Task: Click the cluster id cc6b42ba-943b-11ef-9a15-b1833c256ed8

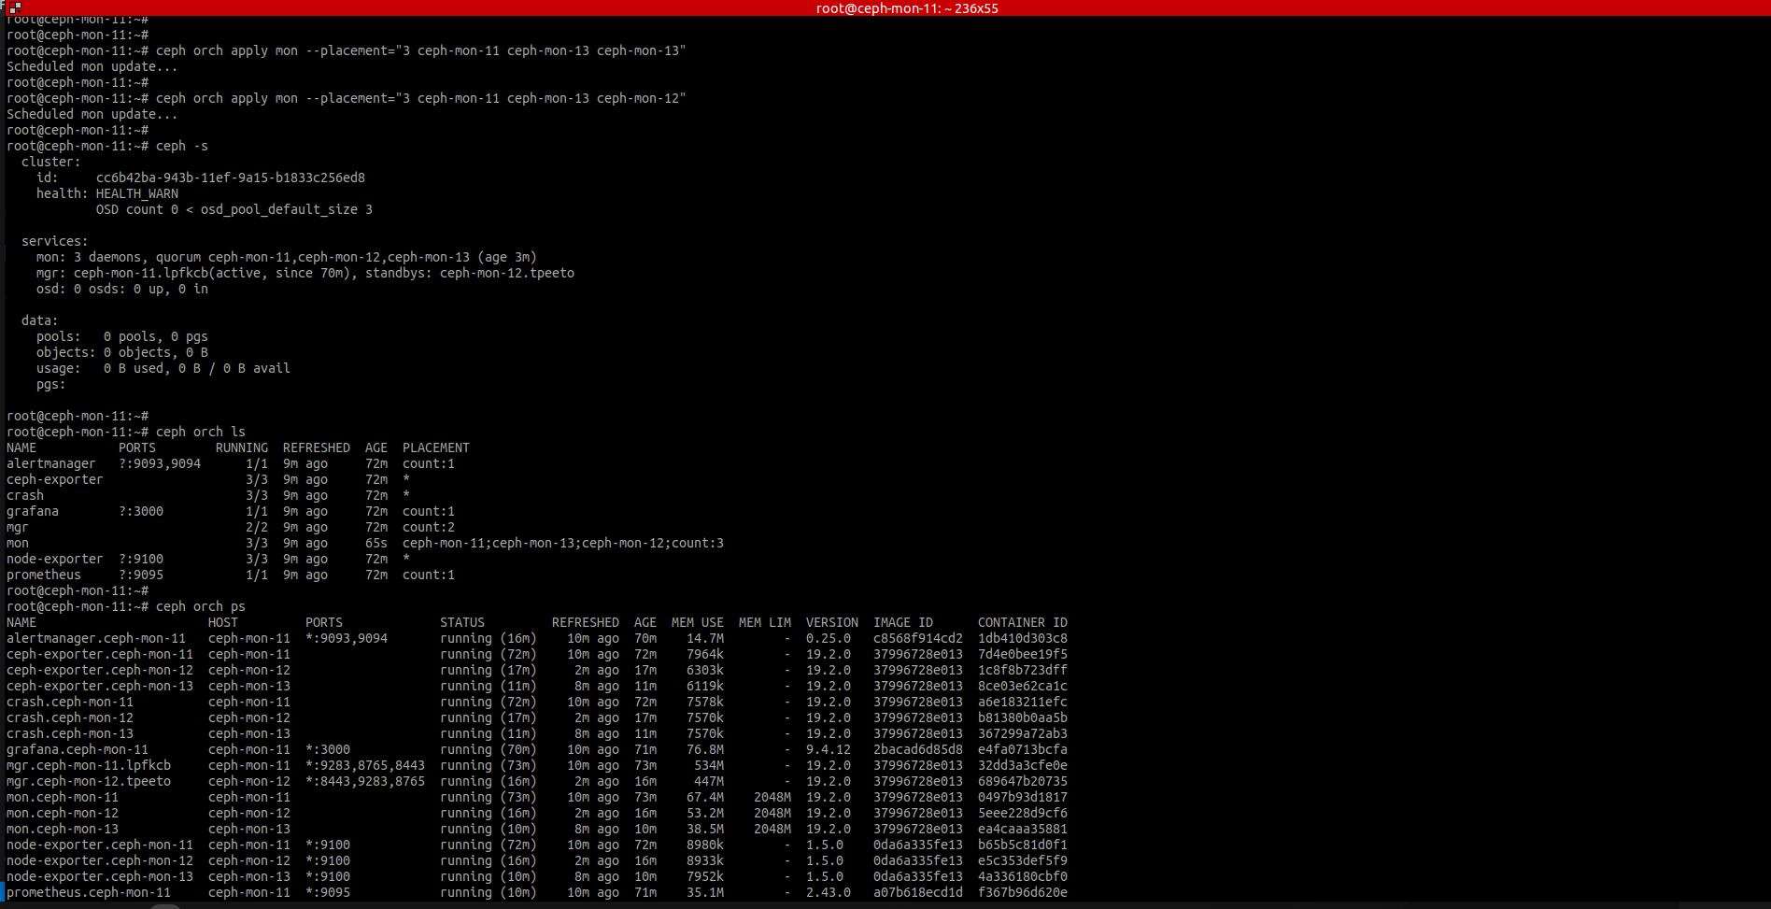Action: point(231,178)
